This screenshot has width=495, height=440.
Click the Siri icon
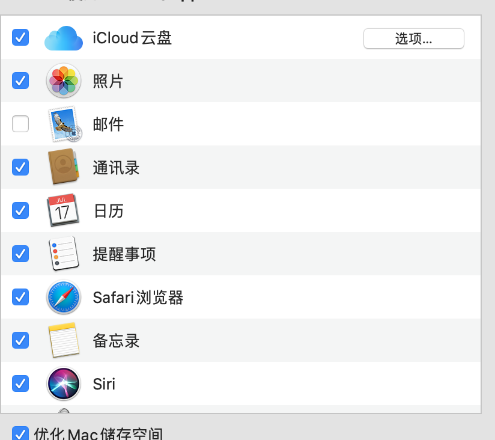[64, 383]
